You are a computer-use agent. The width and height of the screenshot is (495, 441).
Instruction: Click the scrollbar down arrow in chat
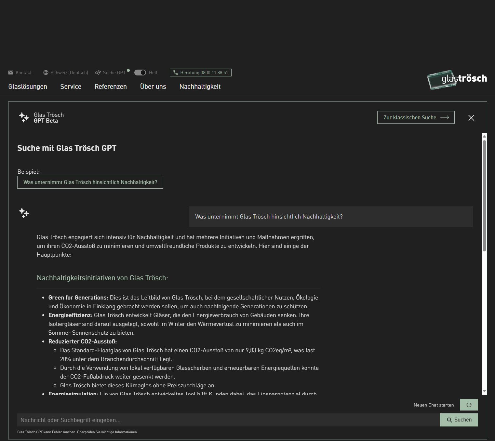[484, 391]
